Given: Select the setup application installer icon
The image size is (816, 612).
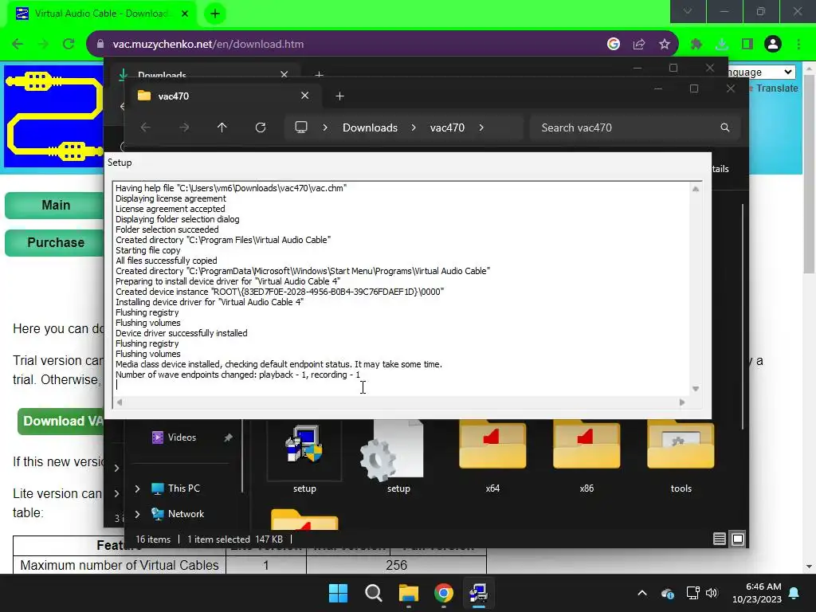Looking at the screenshot, I should point(304,460).
